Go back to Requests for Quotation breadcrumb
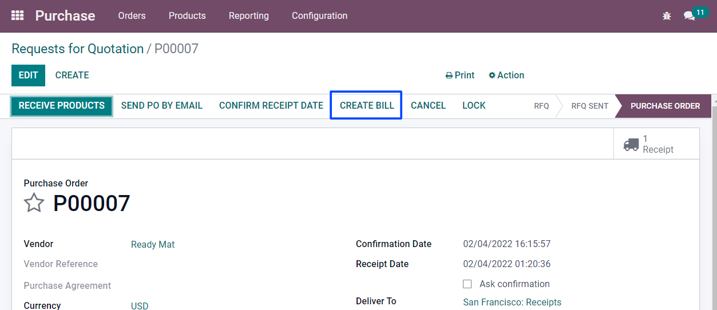Viewport: 717px width, 310px height. coord(78,49)
